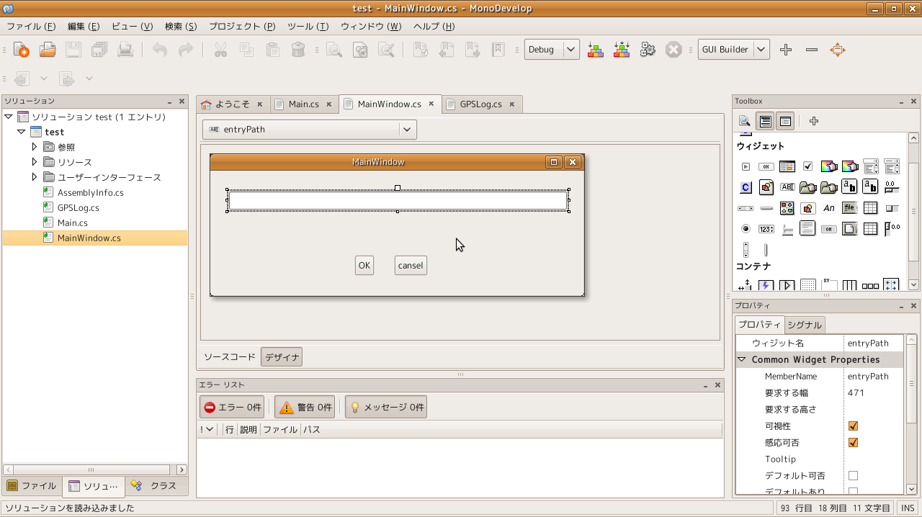Toggle the 感応可否 checkbox
Viewport: 922px width, 517px height.
point(853,443)
